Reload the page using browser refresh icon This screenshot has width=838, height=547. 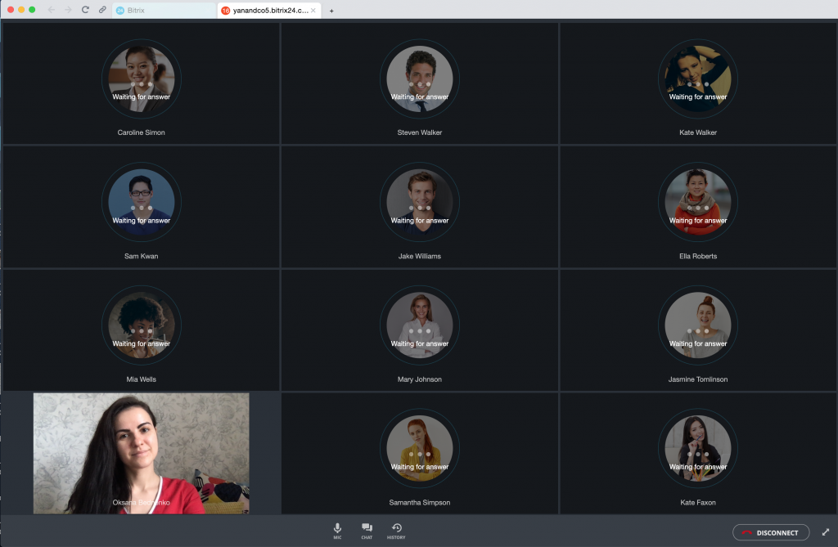click(85, 10)
